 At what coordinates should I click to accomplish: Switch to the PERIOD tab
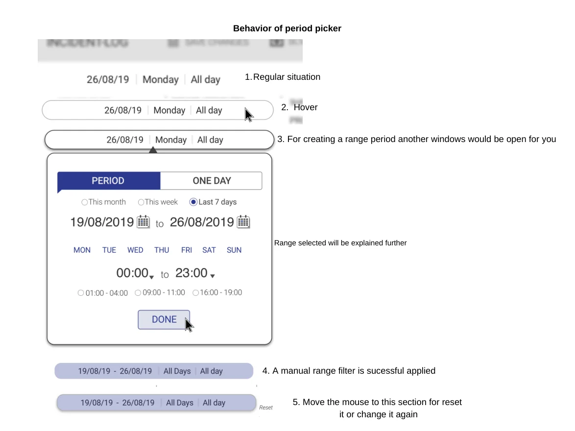click(x=109, y=181)
